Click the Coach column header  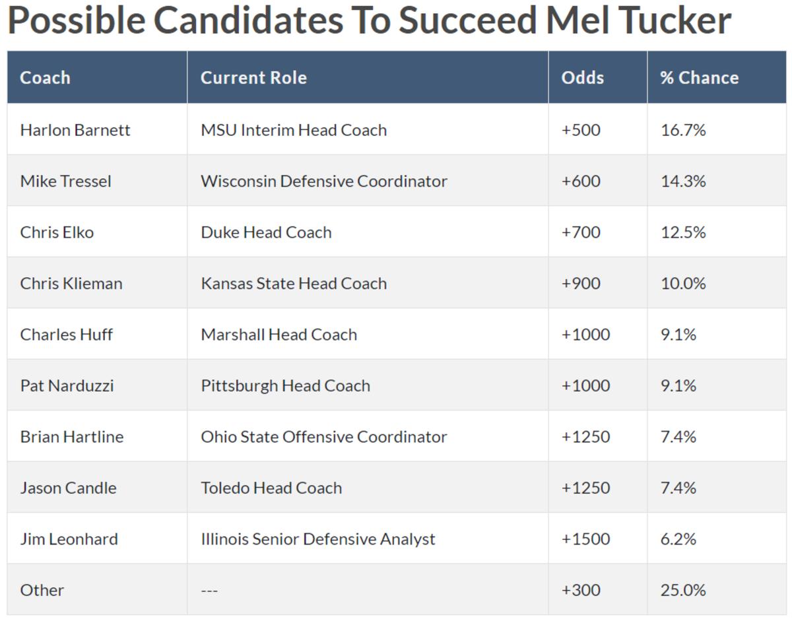tap(45, 77)
